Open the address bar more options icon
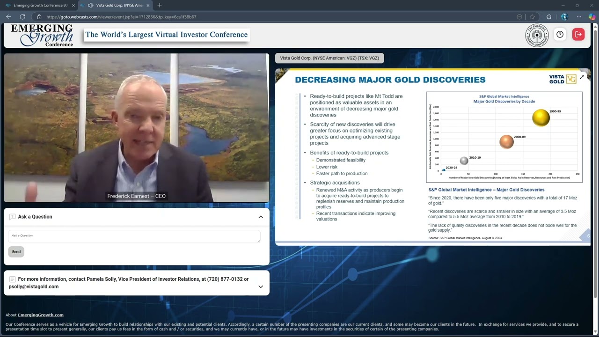The height and width of the screenshot is (337, 599). point(519,17)
